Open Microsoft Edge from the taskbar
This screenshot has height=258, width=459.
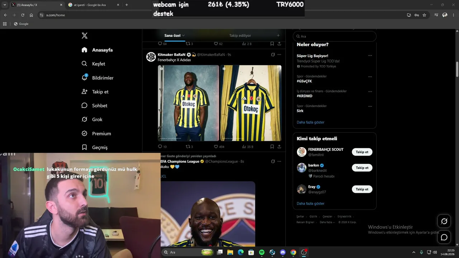tap(241, 252)
